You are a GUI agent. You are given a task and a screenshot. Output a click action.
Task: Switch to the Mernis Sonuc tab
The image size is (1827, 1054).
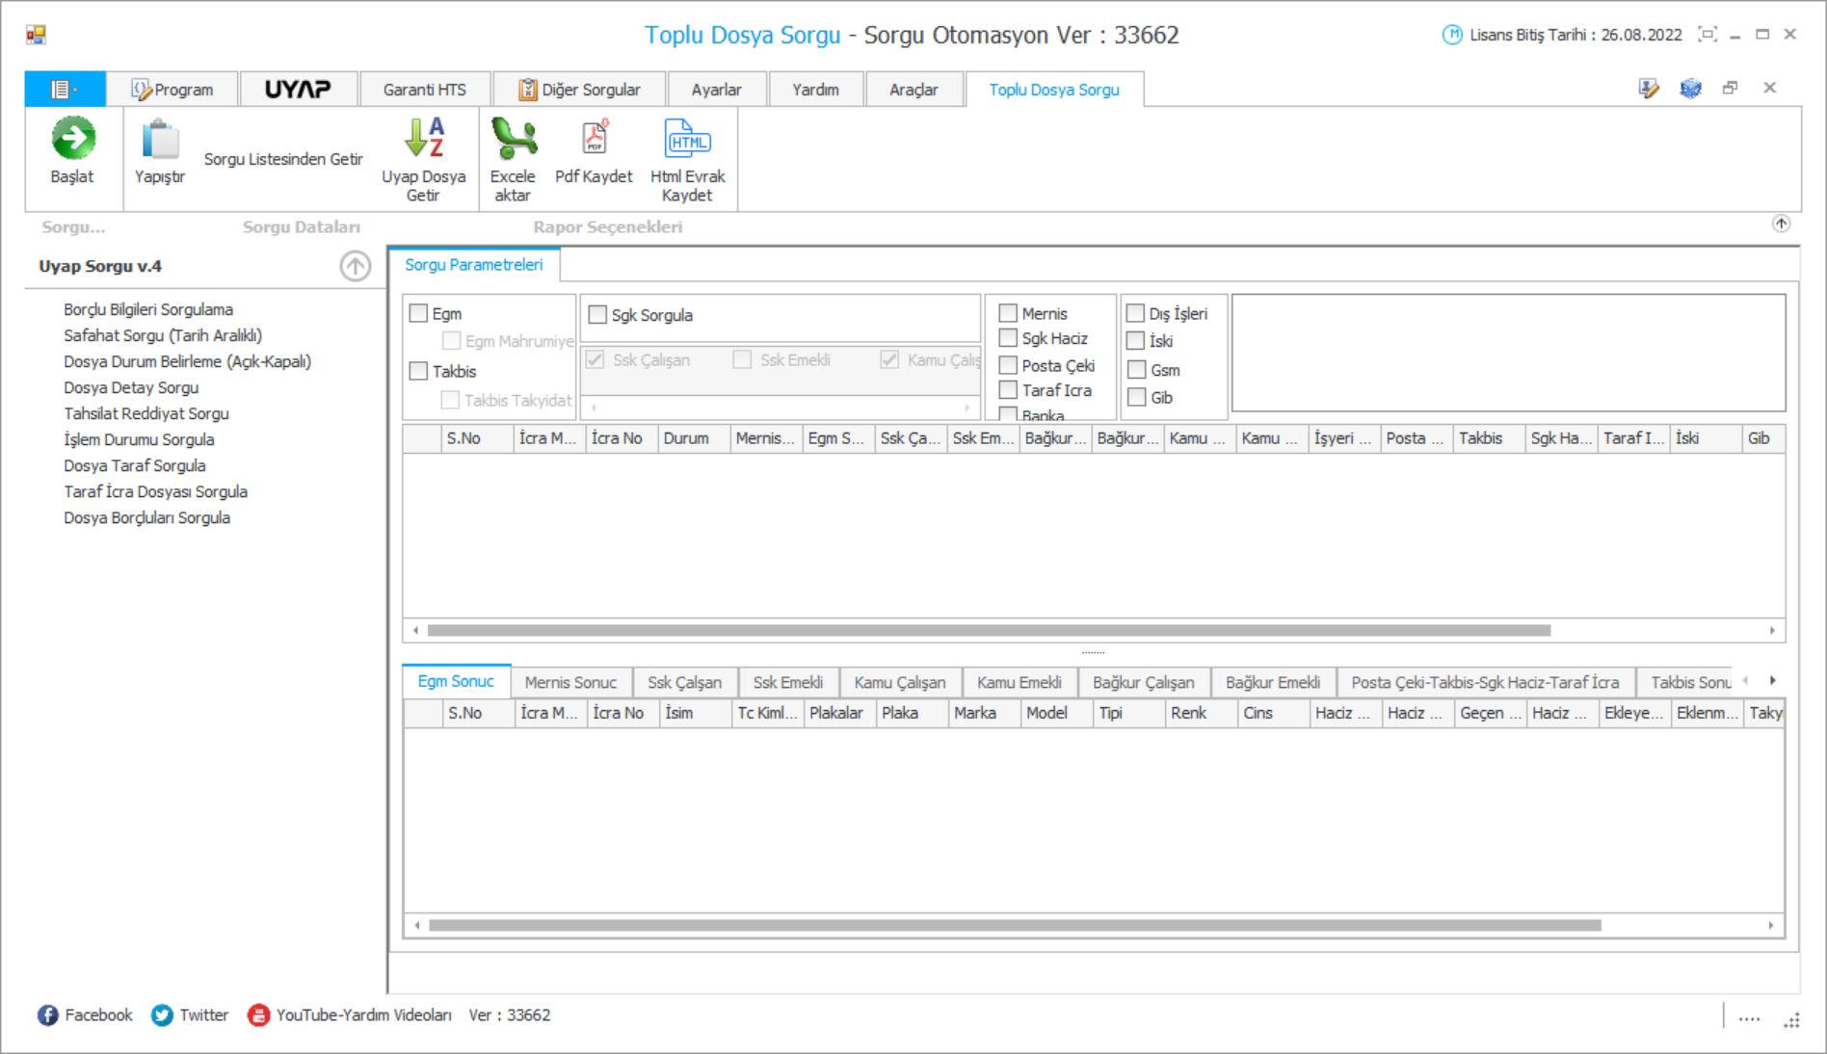pyautogui.click(x=570, y=682)
